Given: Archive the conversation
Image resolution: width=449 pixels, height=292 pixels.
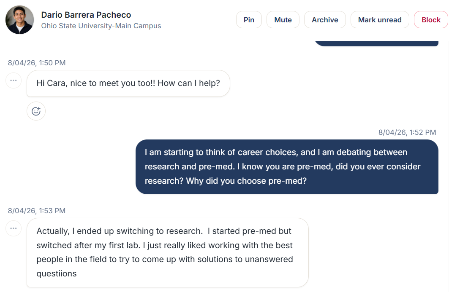Looking at the screenshot, I should click(325, 20).
